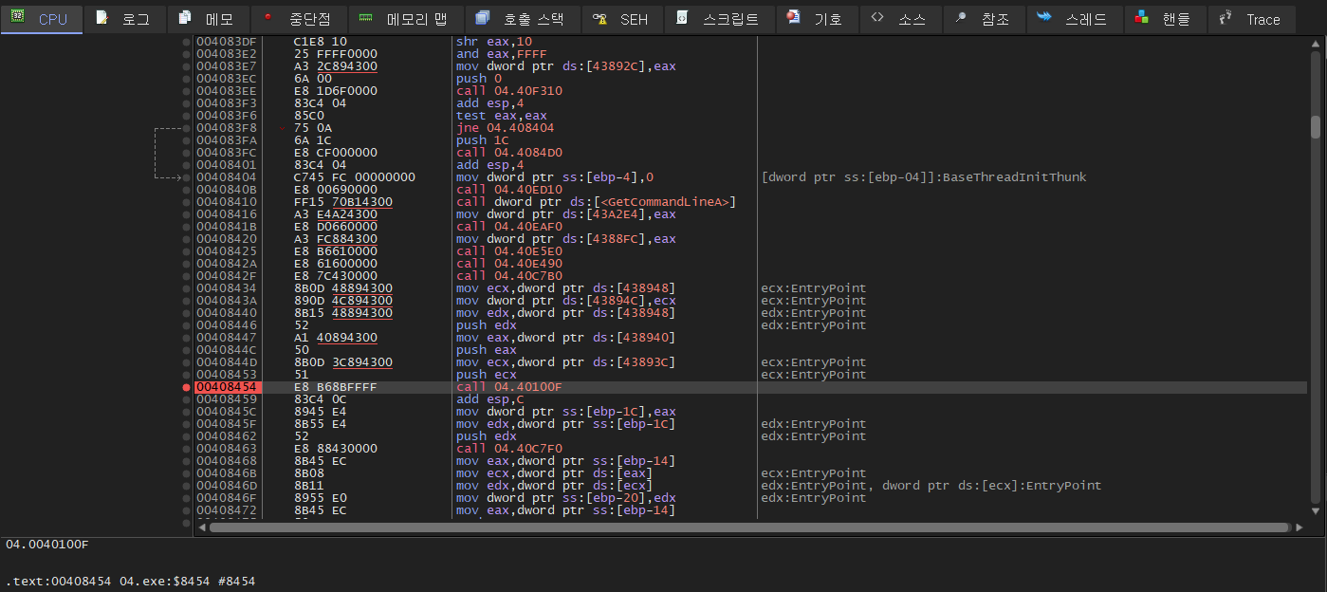Set a breakpoint dot beside 004083DF
This screenshot has height=592, width=1327.
click(x=187, y=41)
